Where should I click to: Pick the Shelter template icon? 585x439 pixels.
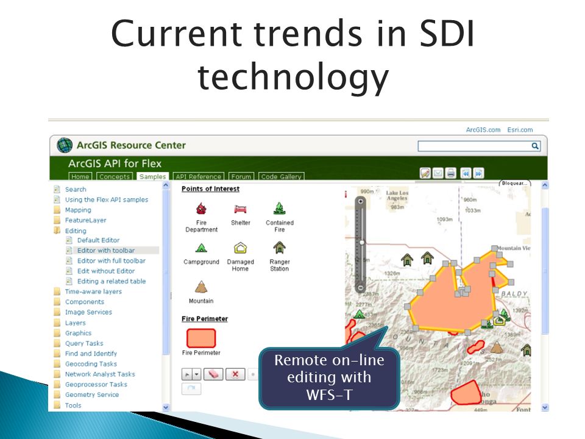coord(240,209)
